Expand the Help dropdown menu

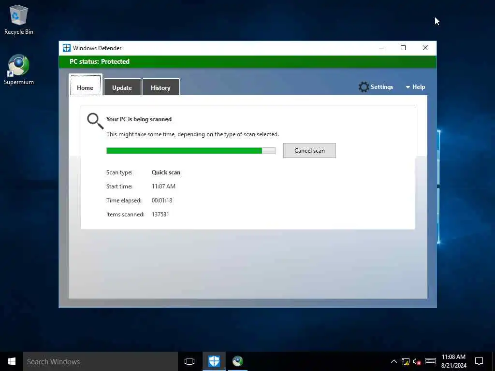(415, 87)
